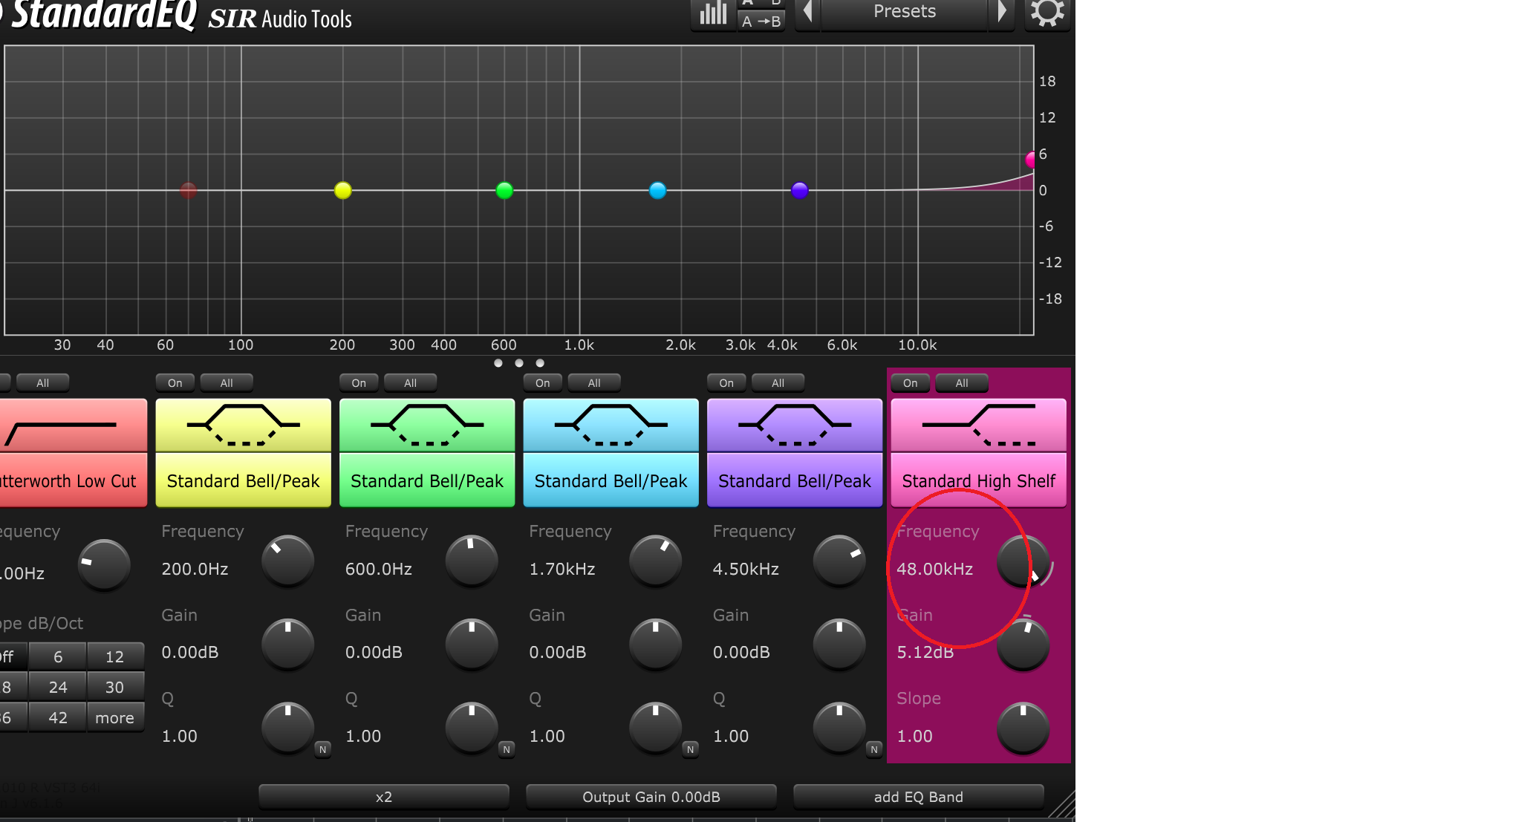Toggle the On button for 200Hz band
The image size is (1533, 822).
pyautogui.click(x=175, y=383)
